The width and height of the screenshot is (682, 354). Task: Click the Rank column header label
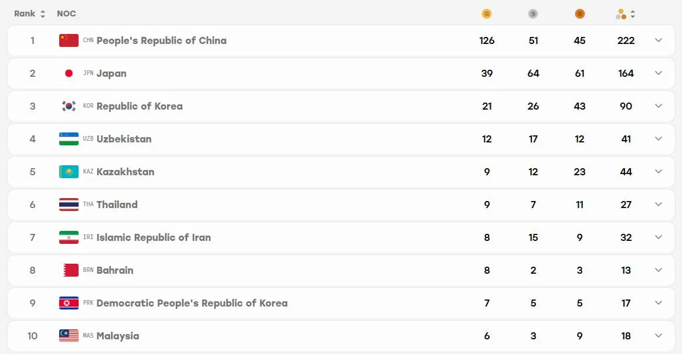pos(25,14)
